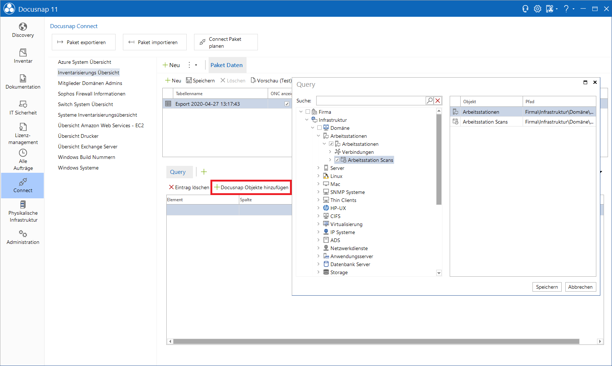Switch to the Paket Daten tab

(226, 65)
